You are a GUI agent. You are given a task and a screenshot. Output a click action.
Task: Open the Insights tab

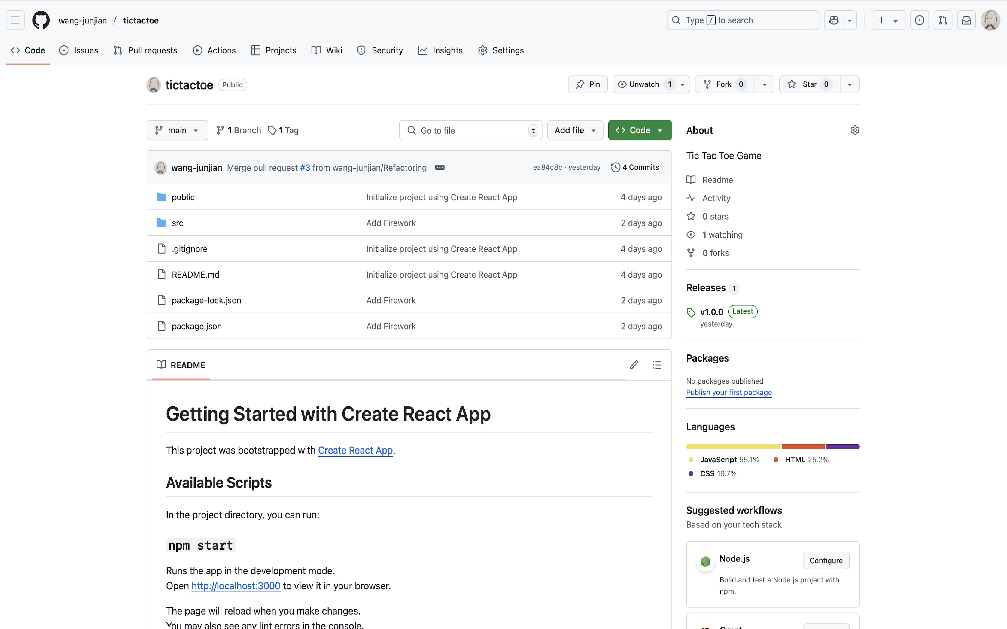click(x=440, y=50)
